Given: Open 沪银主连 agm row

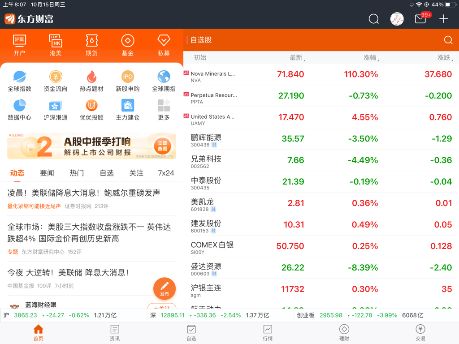Looking at the screenshot, I should pos(321,289).
